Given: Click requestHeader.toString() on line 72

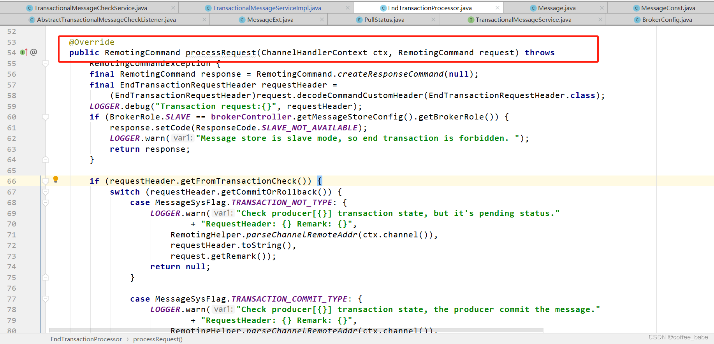Looking at the screenshot, I should 231,245.
